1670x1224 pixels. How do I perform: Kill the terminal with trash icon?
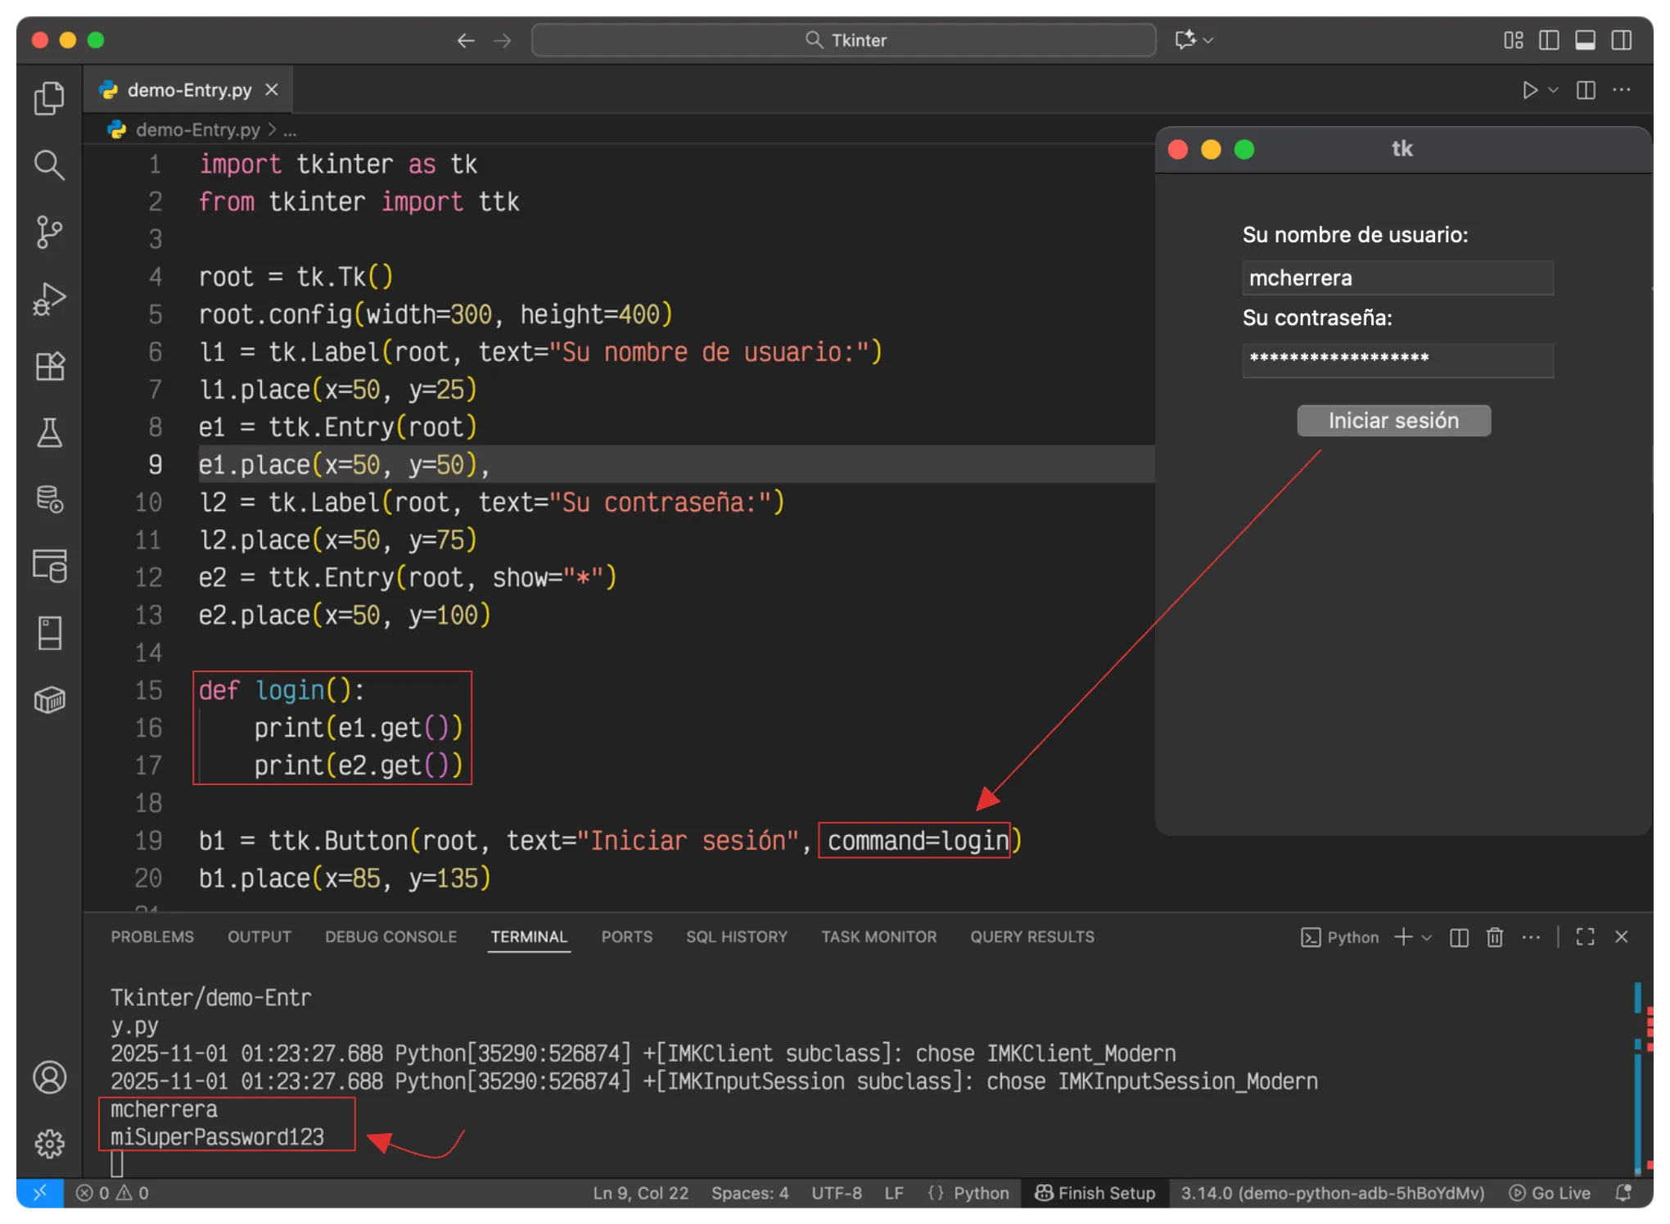click(x=1495, y=937)
